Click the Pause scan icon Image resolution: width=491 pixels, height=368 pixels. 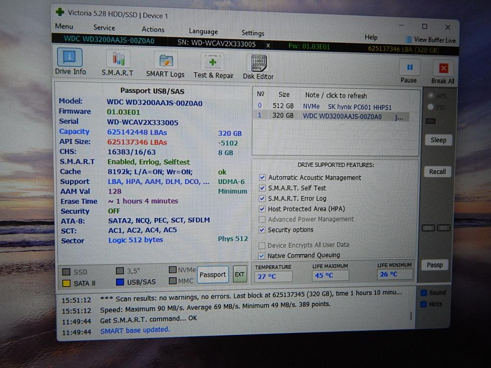[x=409, y=68]
